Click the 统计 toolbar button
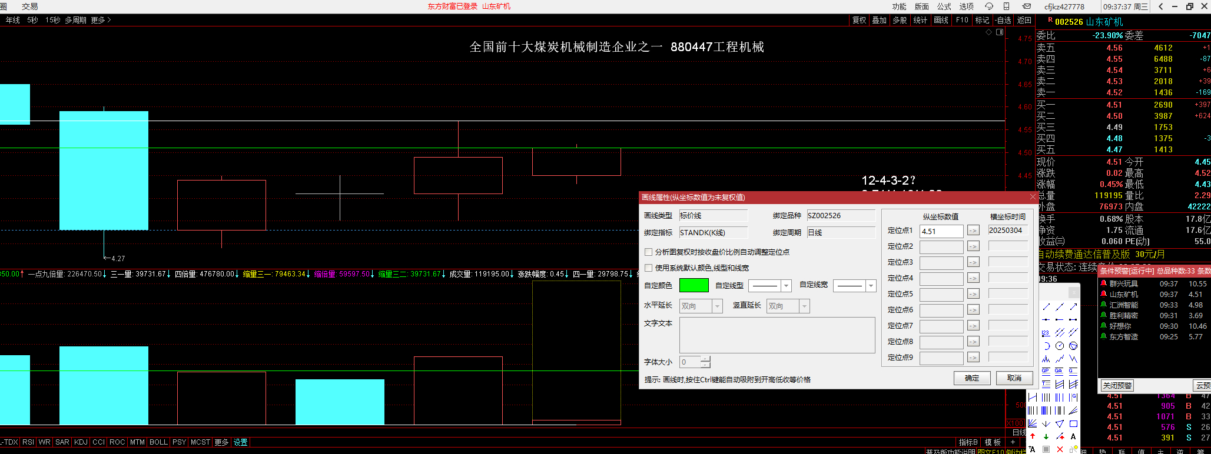Image resolution: width=1211 pixels, height=454 pixels. pyautogui.click(x=920, y=20)
